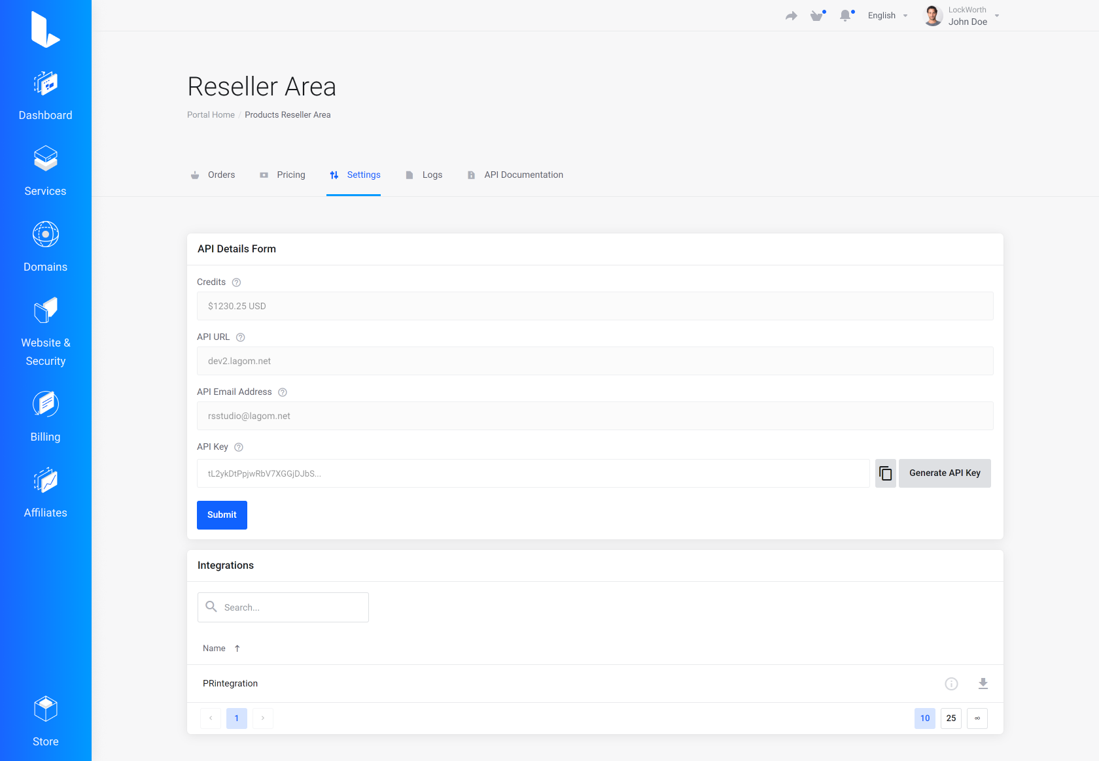The image size is (1099, 761).
Task: Click the API URL field
Action: coord(595,361)
